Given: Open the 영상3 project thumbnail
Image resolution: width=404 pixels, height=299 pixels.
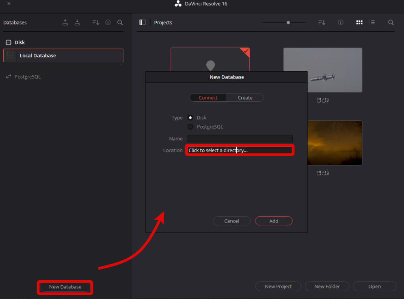Looking at the screenshot, I should (x=335, y=143).
